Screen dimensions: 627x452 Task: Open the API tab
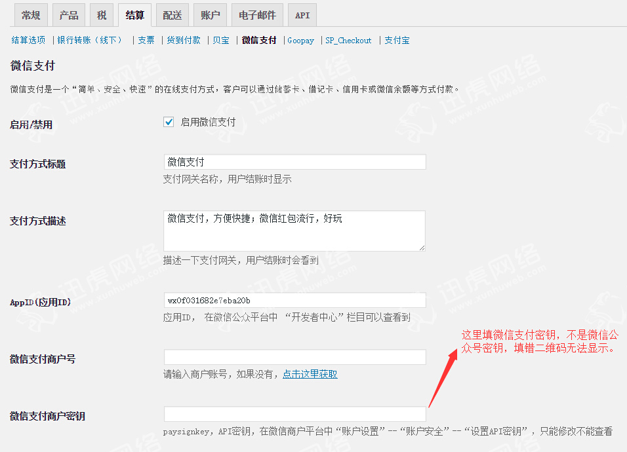point(302,15)
